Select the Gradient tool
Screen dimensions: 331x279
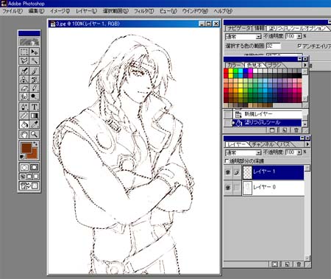34,116
